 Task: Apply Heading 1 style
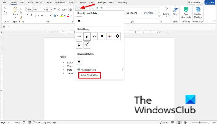pos(149,13)
